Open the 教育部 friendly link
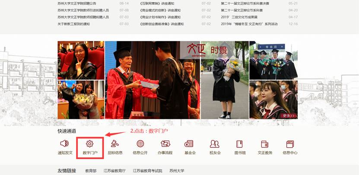 coord(91,171)
